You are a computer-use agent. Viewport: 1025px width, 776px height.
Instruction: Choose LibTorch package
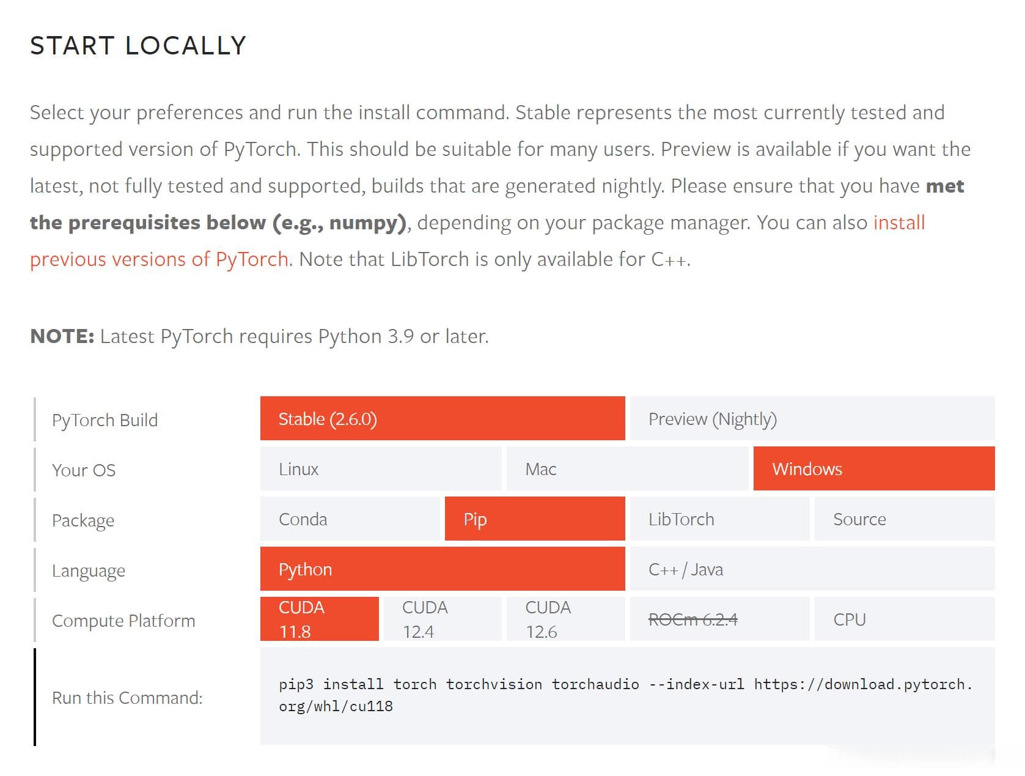719,519
